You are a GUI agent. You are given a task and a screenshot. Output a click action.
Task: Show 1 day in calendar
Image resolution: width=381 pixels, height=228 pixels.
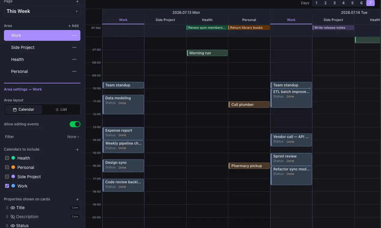point(316,3)
